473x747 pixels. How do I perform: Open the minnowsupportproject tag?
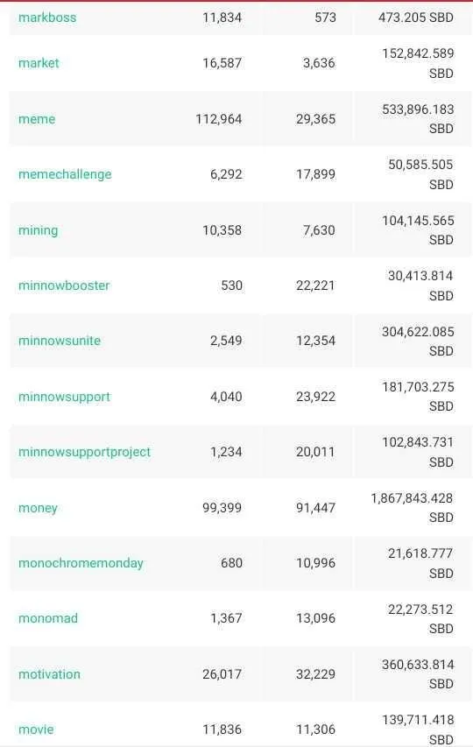(84, 452)
